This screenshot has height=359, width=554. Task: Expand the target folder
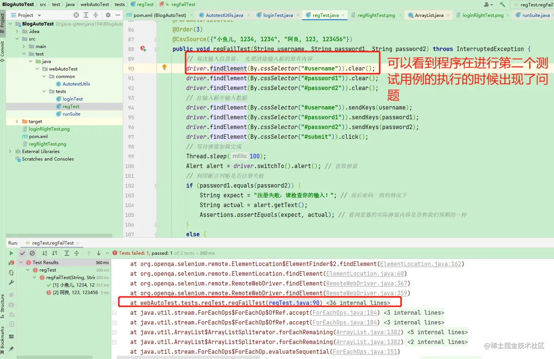tap(17, 122)
